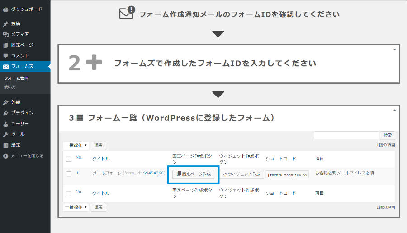Click form ID link S9454386
Viewport: 407px width, 233px height.
[153, 173]
